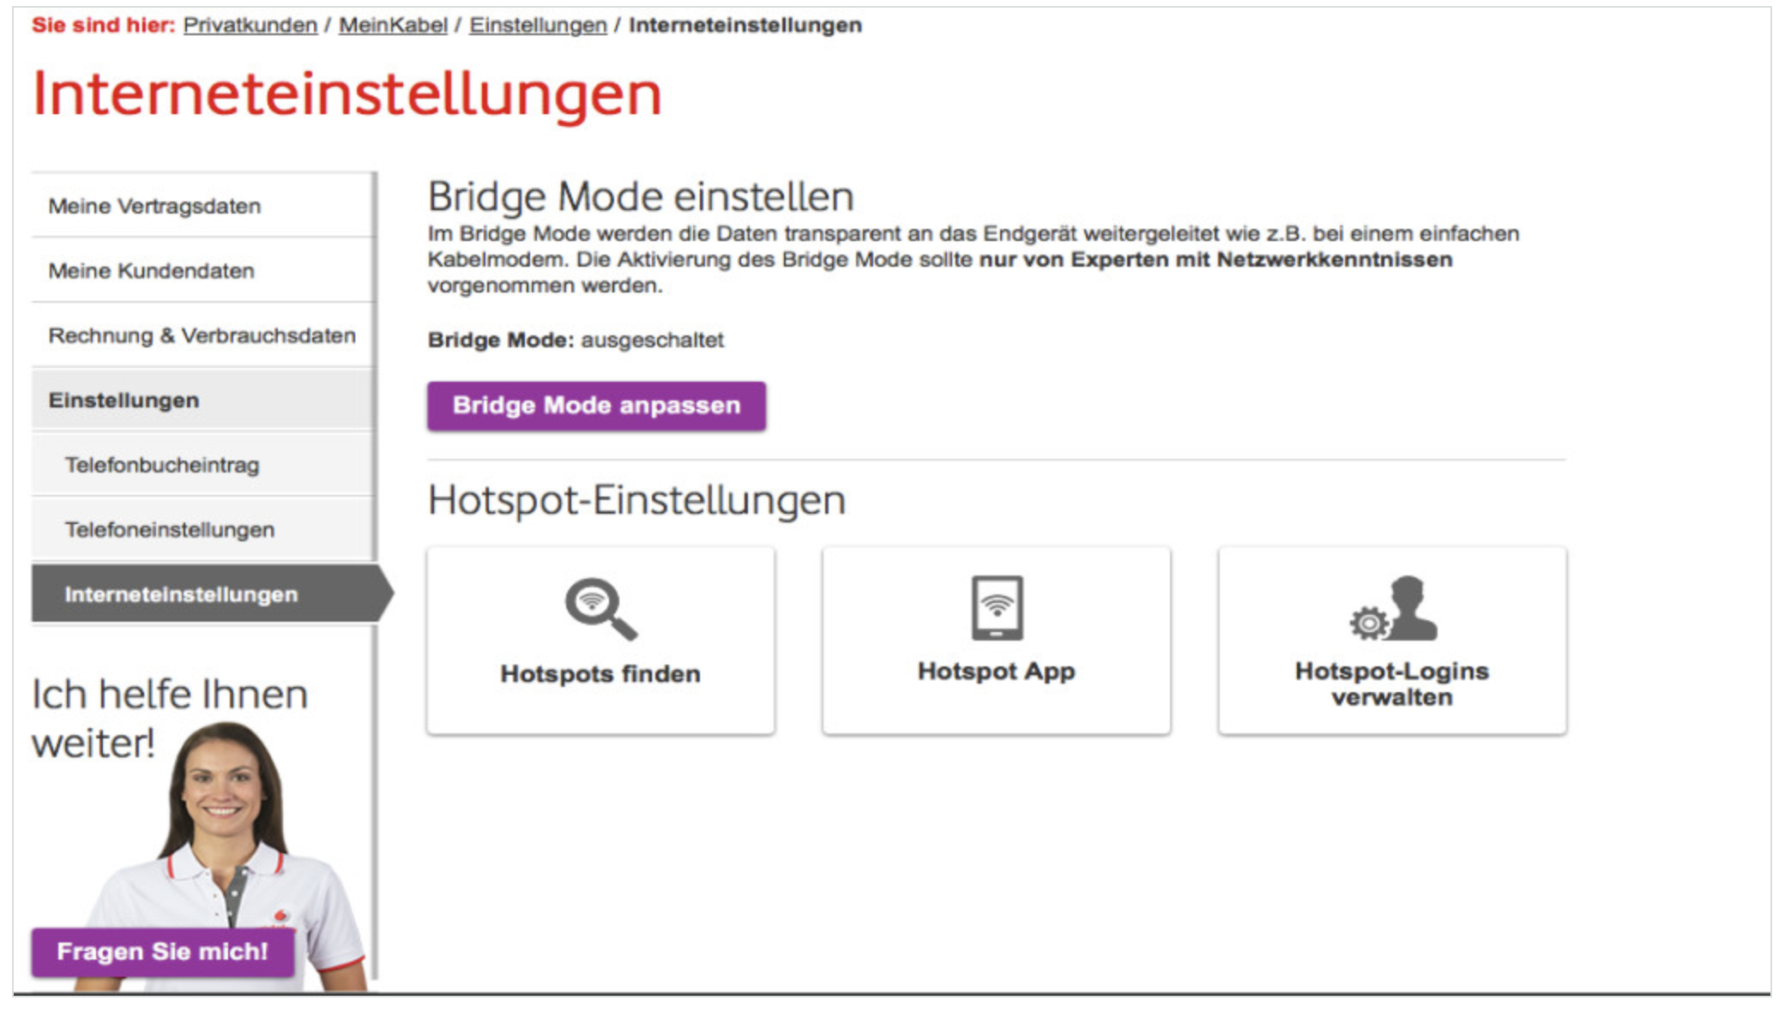Select Meine Kundendaten in the sidebar

[151, 271]
